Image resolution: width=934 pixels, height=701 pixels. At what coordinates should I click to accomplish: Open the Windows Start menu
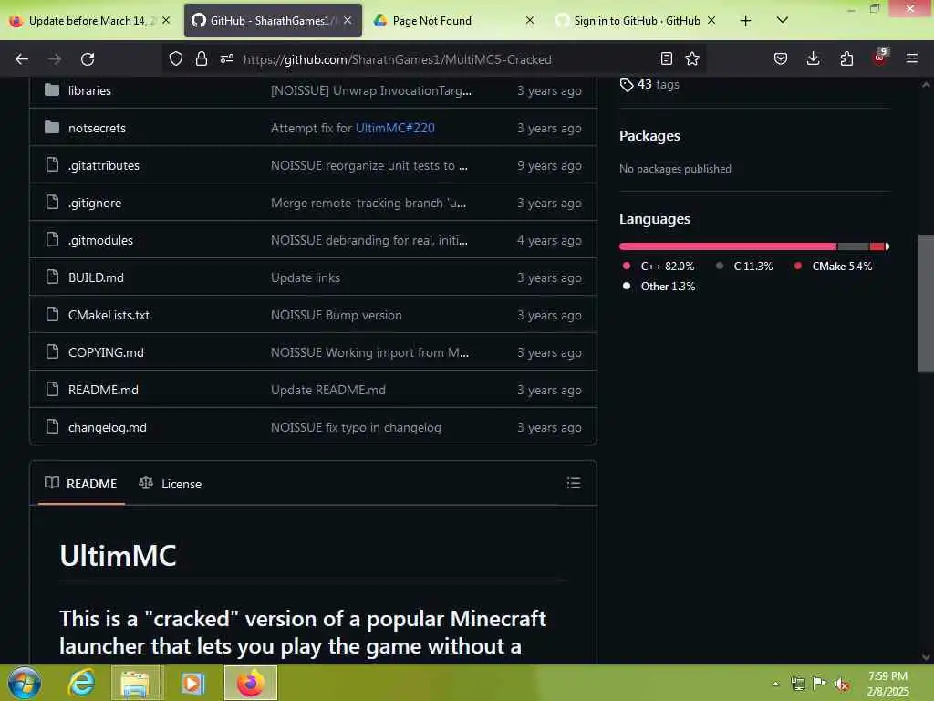point(24,683)
